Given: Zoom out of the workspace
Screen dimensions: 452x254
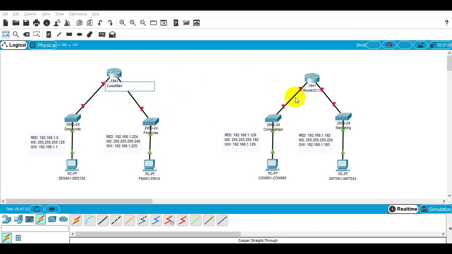Looking at the screenshot, I should 143,23.
